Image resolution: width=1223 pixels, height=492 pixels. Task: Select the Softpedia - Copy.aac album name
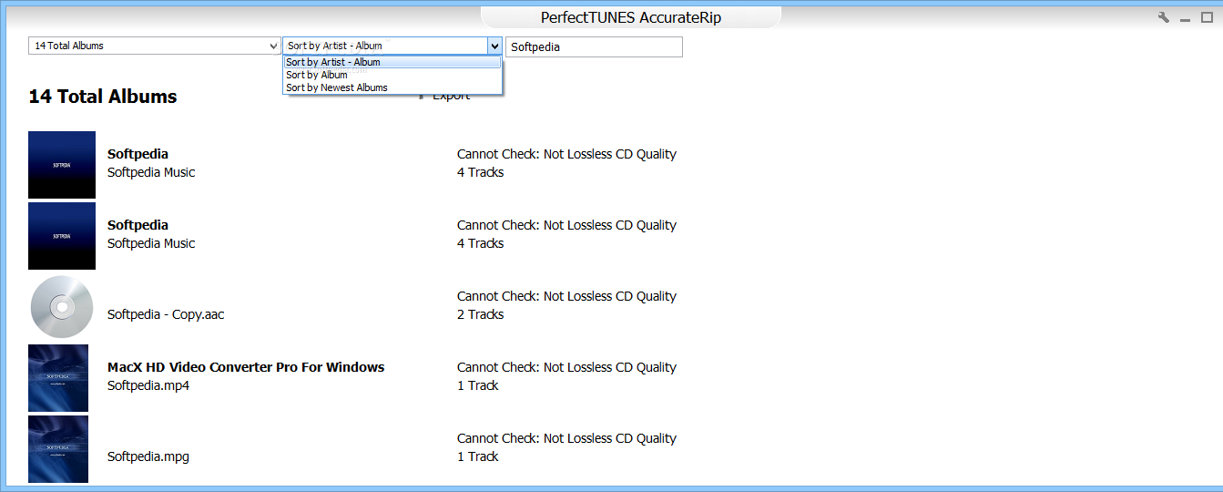[166, 314]
